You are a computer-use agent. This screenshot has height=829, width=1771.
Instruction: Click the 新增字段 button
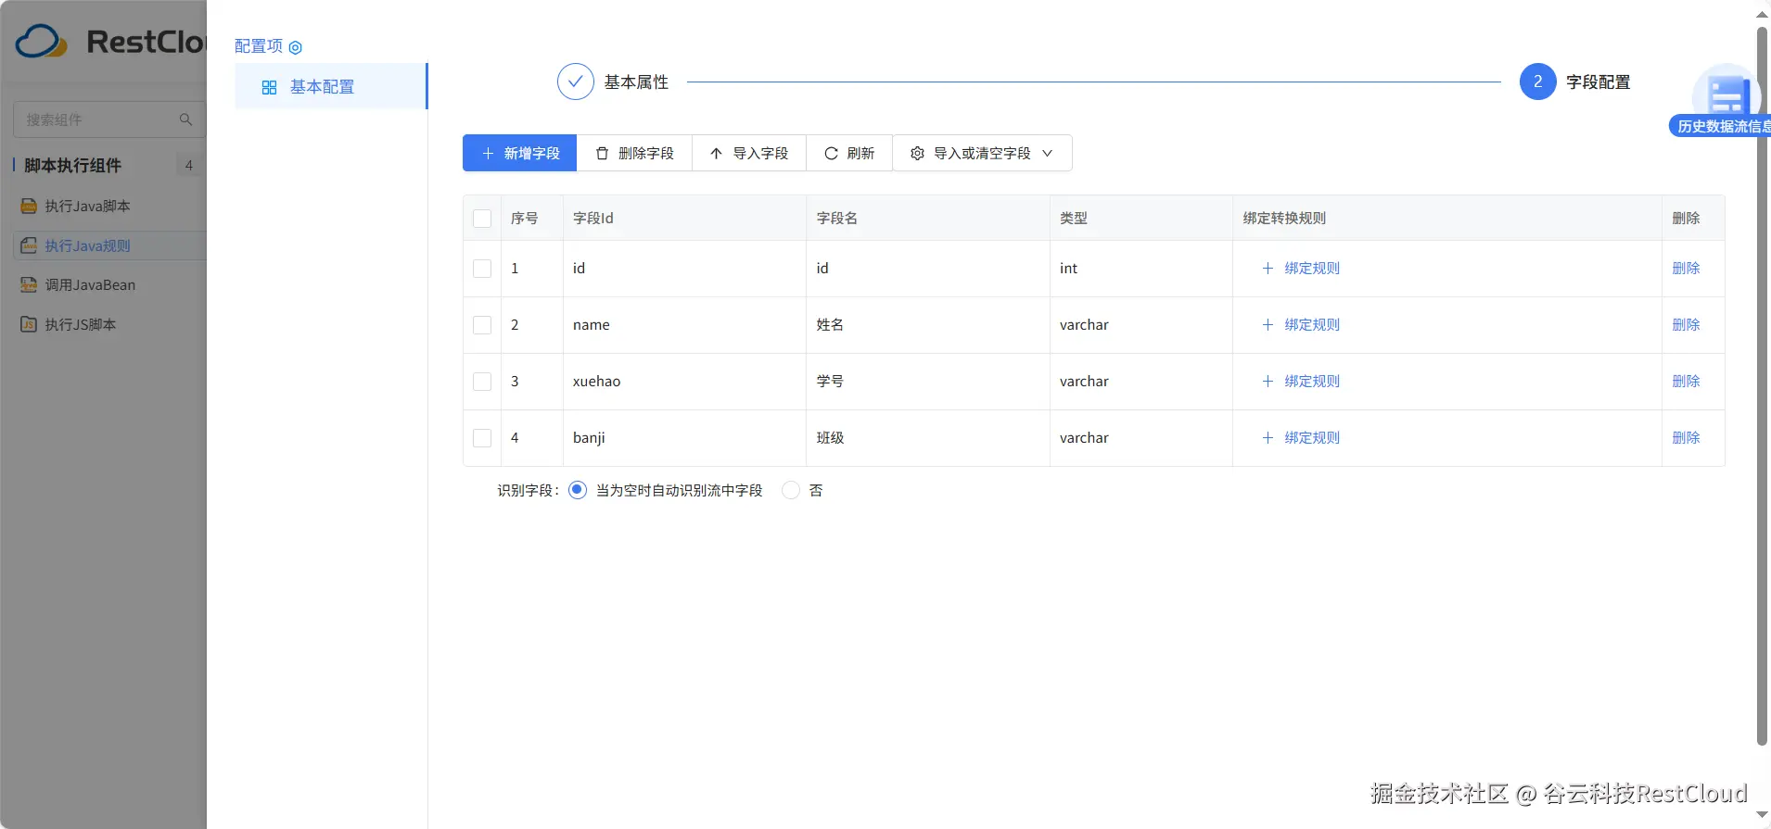(519, 154)
